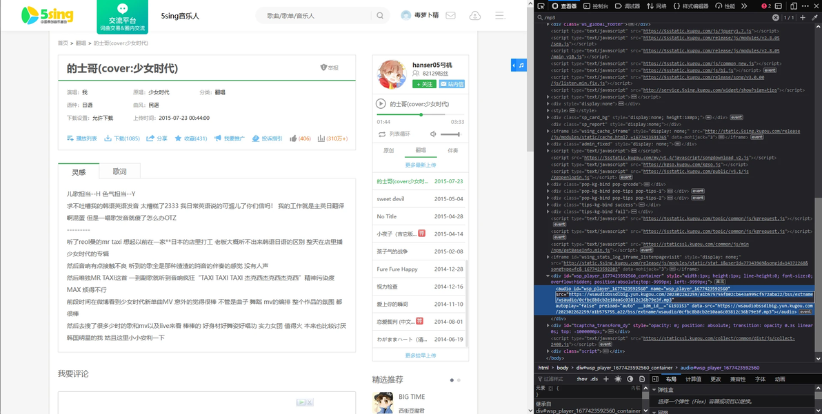Image resolution: width=822 pixels, height=414 pixels.
Task: Toggle the :hov pseudo-class panel
Action: pos(582,379)
